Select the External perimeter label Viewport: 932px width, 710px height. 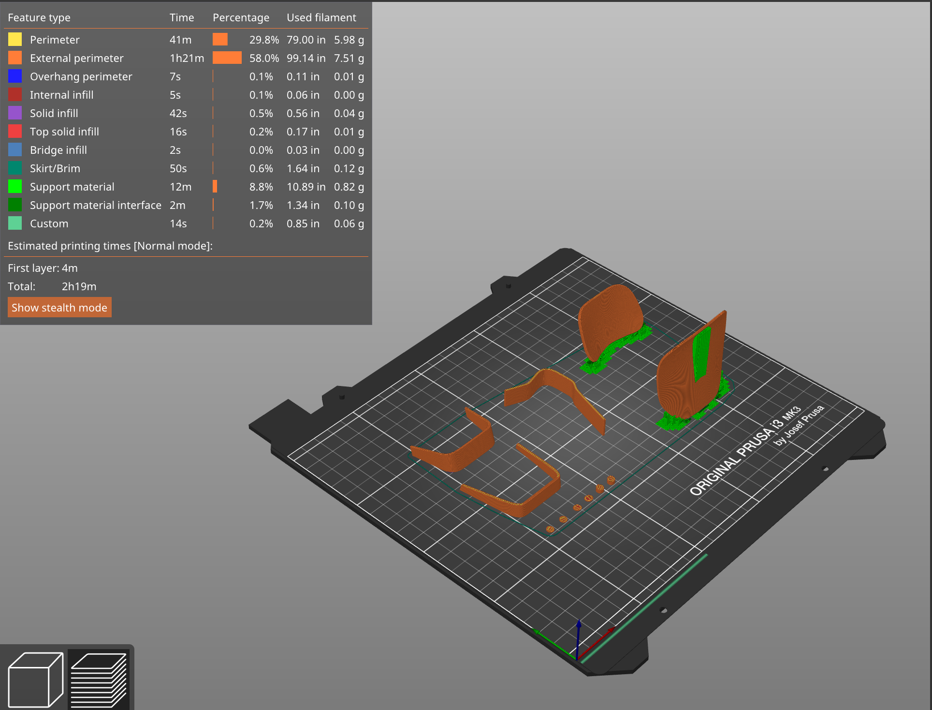76,58
